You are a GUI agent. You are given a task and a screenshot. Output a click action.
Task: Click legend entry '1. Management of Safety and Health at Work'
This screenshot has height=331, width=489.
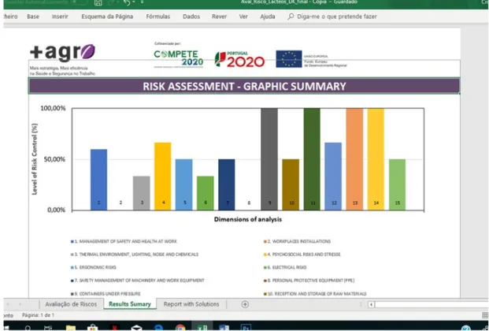[124, 241]
